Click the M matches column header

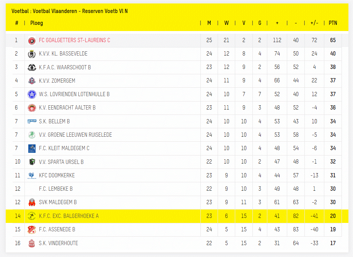tap(209, 23)
